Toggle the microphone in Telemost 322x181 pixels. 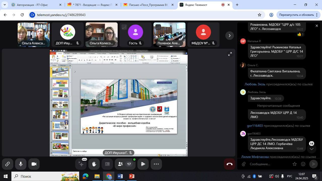[x=21, y=164]
